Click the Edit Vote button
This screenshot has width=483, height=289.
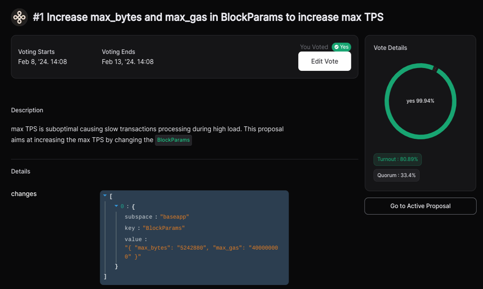pos(324,61)
